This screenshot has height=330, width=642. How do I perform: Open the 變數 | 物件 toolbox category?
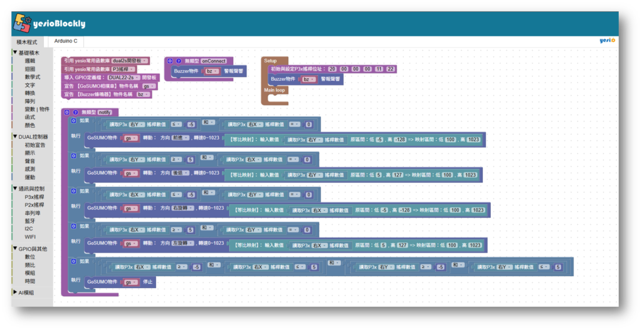[x=37, y=109]
